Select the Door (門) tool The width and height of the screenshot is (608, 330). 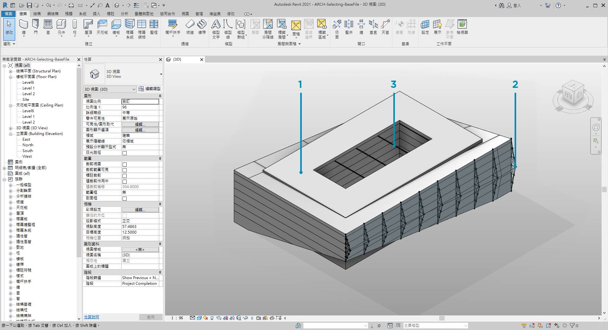coord(36,27)
